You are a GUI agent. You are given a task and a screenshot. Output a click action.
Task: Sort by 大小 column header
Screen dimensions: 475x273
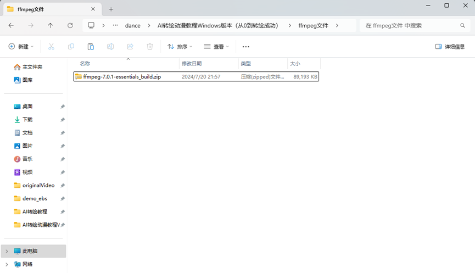[295, 64]
